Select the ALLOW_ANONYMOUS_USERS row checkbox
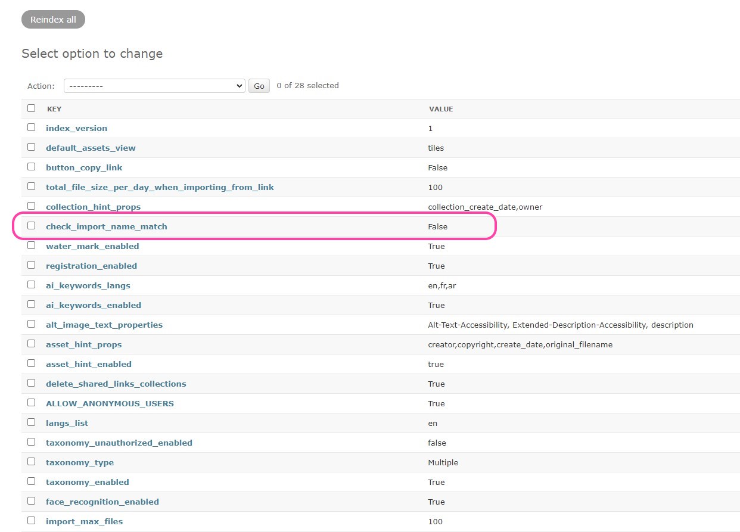 click(x=31, y=403)
